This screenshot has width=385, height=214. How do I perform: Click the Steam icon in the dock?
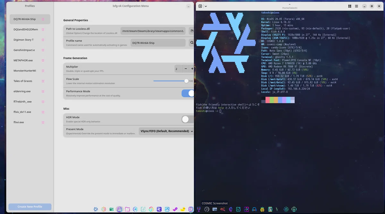pos(175,209)
